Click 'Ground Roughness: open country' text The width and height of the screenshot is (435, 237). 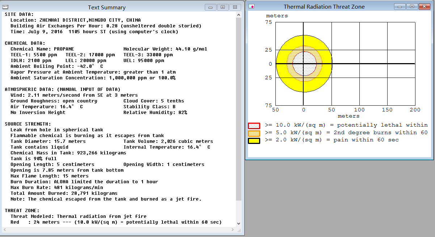tap(54, 101)
